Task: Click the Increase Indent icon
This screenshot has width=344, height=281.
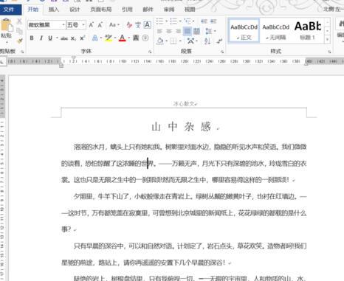Action: click(x=213, y=21)
